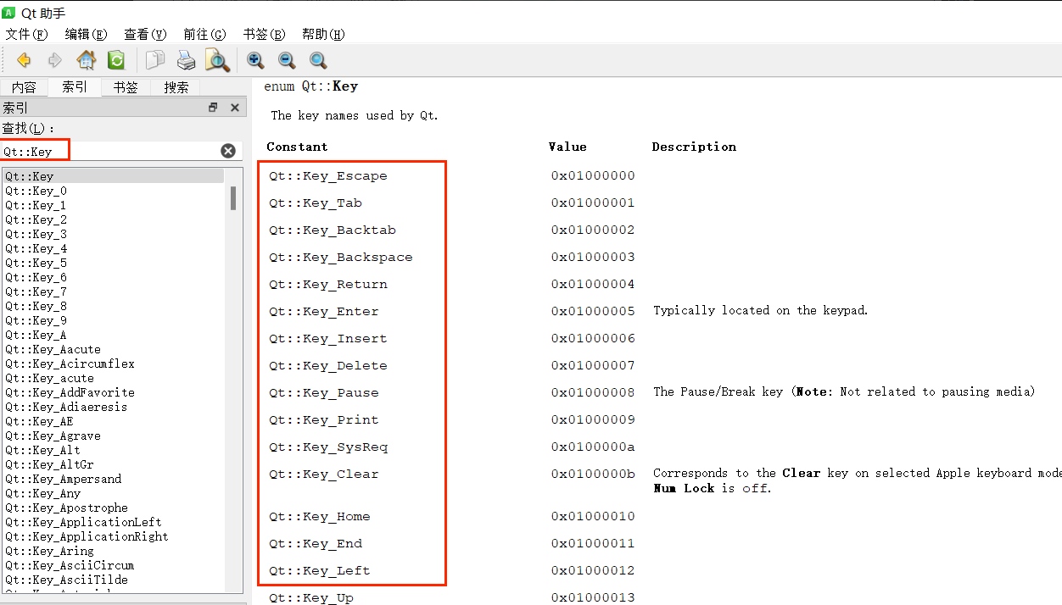Select Qt::Key_Apostrophe index entry
Viewport: 1062px width, 605px height.
[x=113, y=508]
